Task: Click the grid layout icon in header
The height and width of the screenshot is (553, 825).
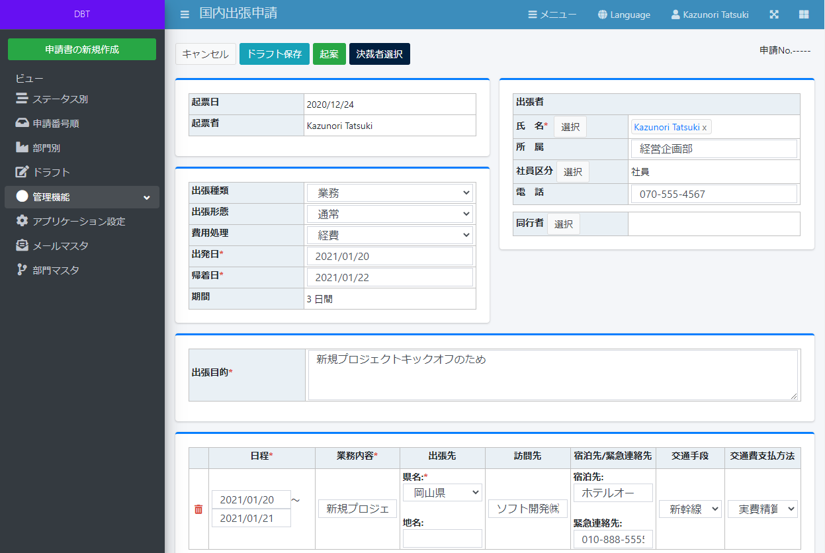Action: (804, 15)
